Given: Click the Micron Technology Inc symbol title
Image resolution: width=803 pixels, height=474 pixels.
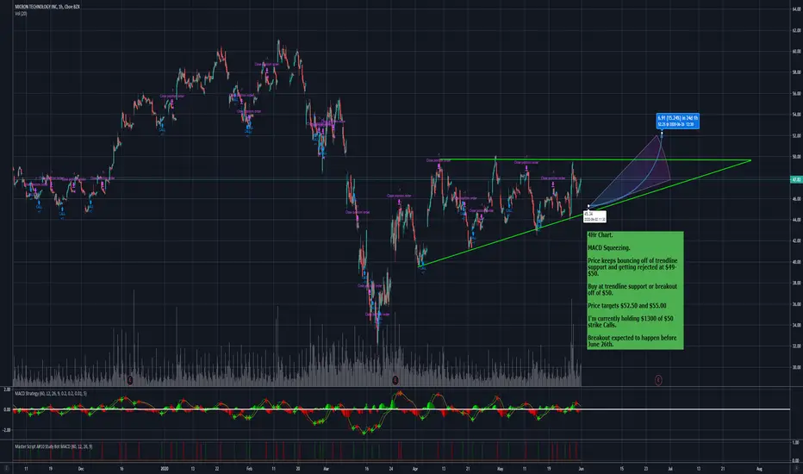Looking at the screenshot, I should click(x=47, y=7).
